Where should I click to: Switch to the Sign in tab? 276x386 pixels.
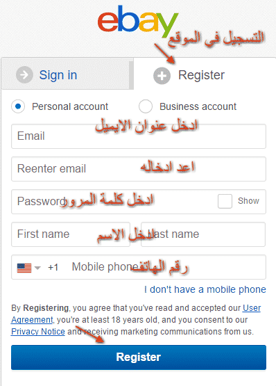click(x=67, y=74)
